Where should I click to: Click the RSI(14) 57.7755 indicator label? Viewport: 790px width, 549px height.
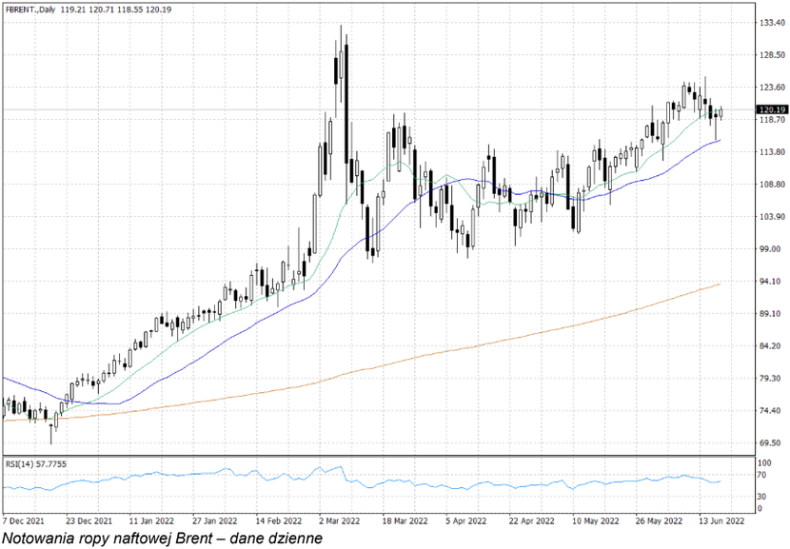(42, 463)
